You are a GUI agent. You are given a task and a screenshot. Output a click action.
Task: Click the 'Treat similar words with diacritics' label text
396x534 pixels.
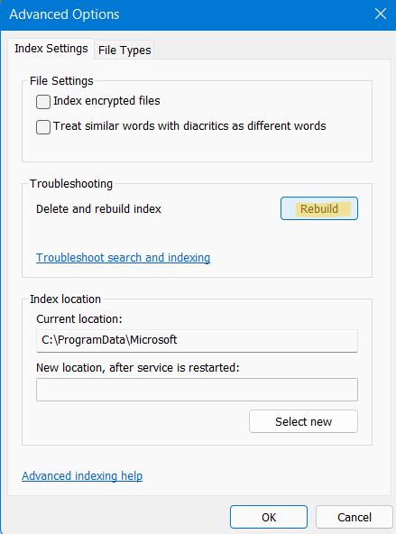[189, 126]
